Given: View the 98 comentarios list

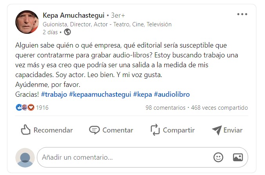Looking at the screenshot, I should 165,108.
